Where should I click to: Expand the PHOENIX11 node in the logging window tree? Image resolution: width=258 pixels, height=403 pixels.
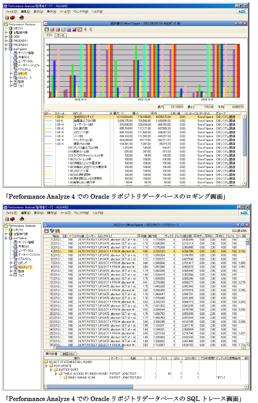[x=6, y=41]
